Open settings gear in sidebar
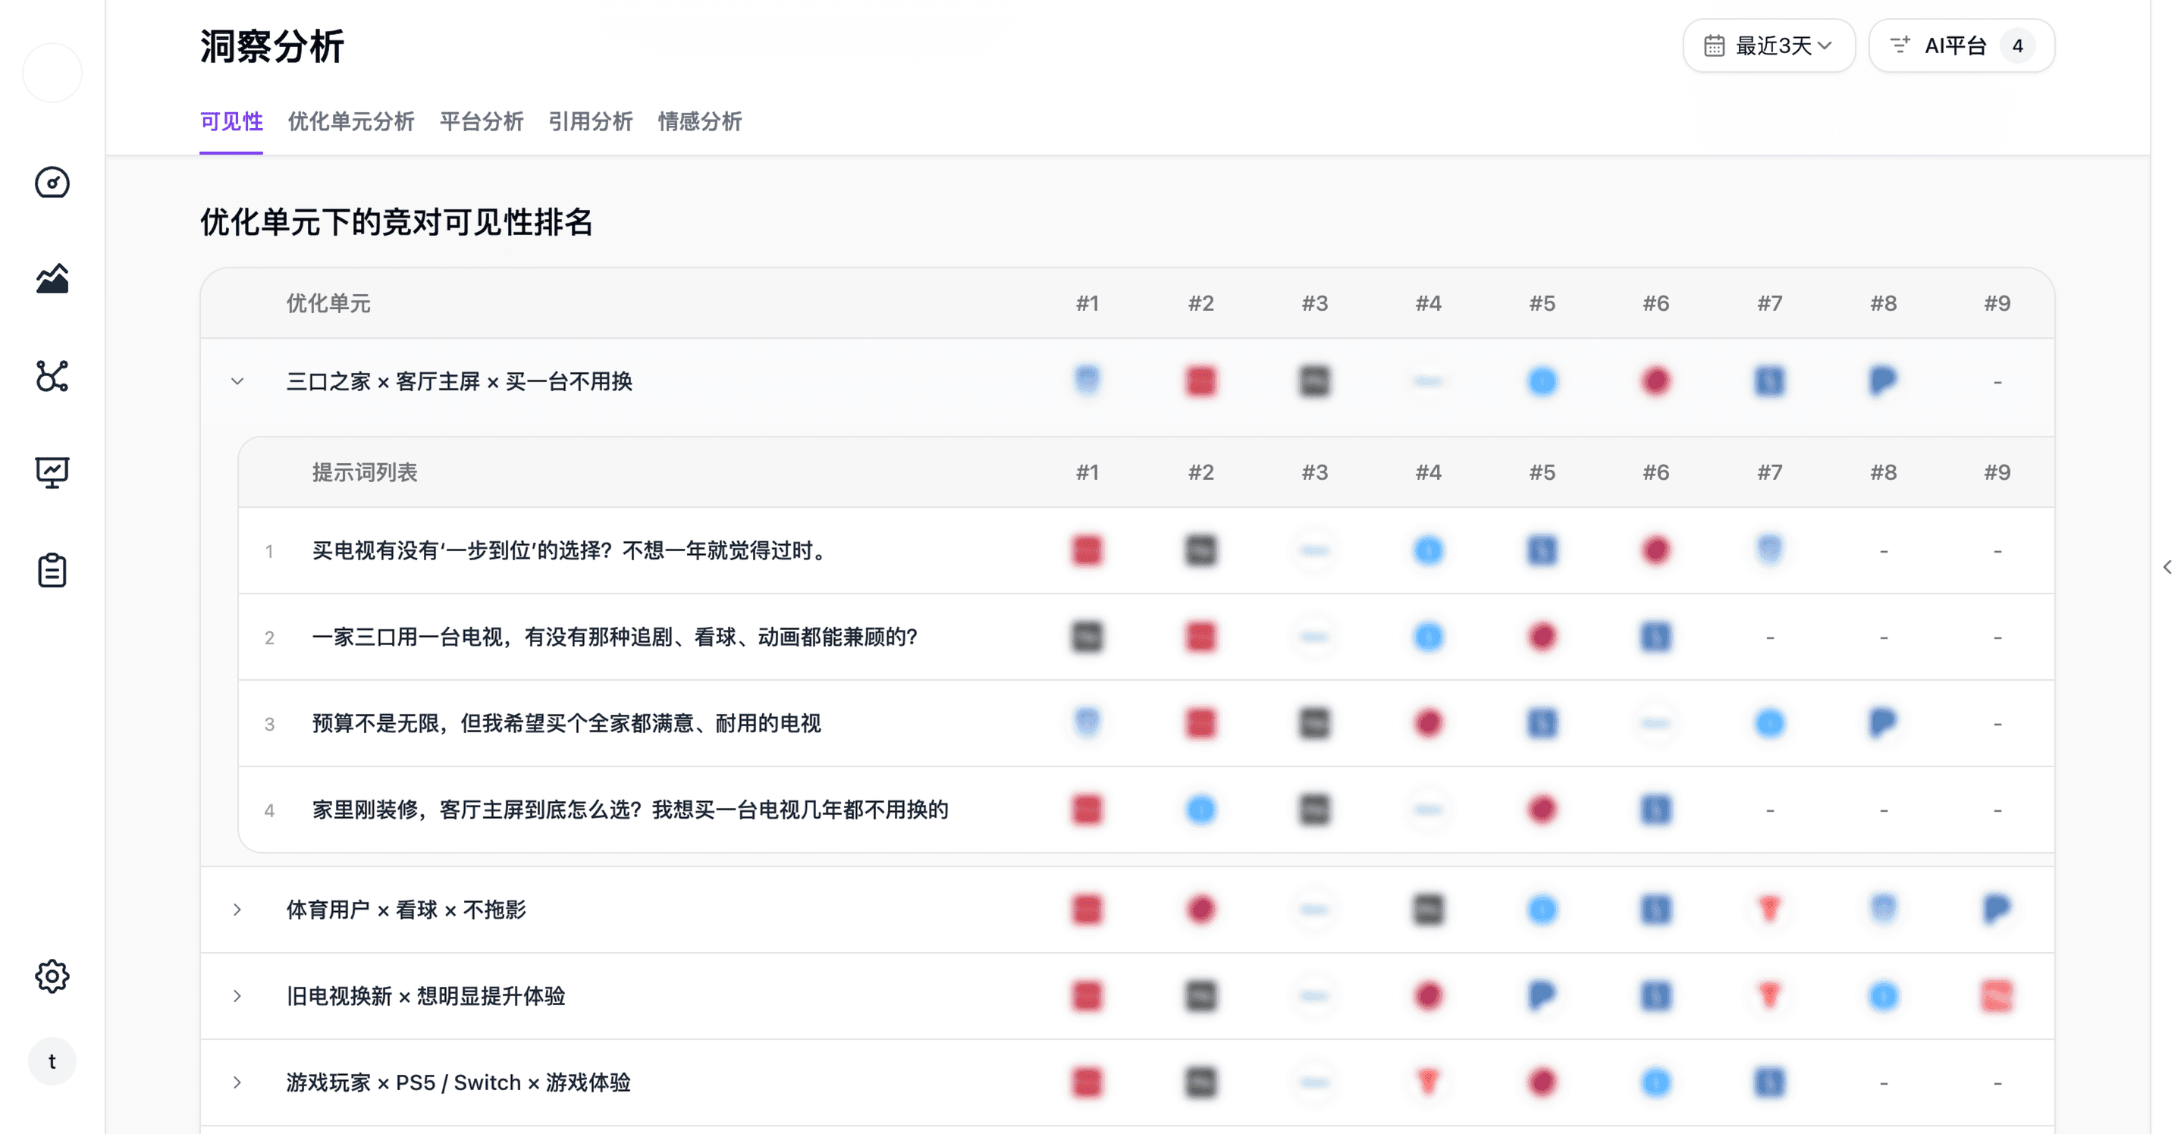The height and width of the screenshot is (1134, 2184). pos(52,976)
